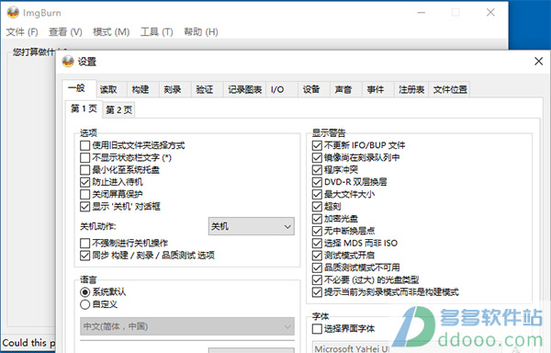Image resolution: width=551 pixels, height=353 pixels.
Task: Select the 第 1 页 sub-tab
Action: point(84,108)
